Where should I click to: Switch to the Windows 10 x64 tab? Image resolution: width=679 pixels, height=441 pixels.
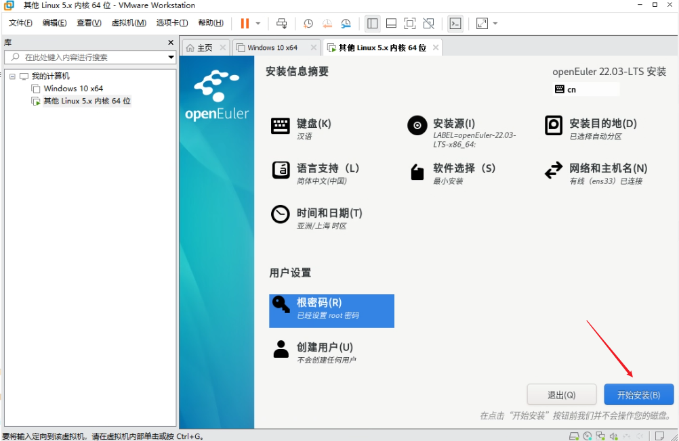pos(273,47)
